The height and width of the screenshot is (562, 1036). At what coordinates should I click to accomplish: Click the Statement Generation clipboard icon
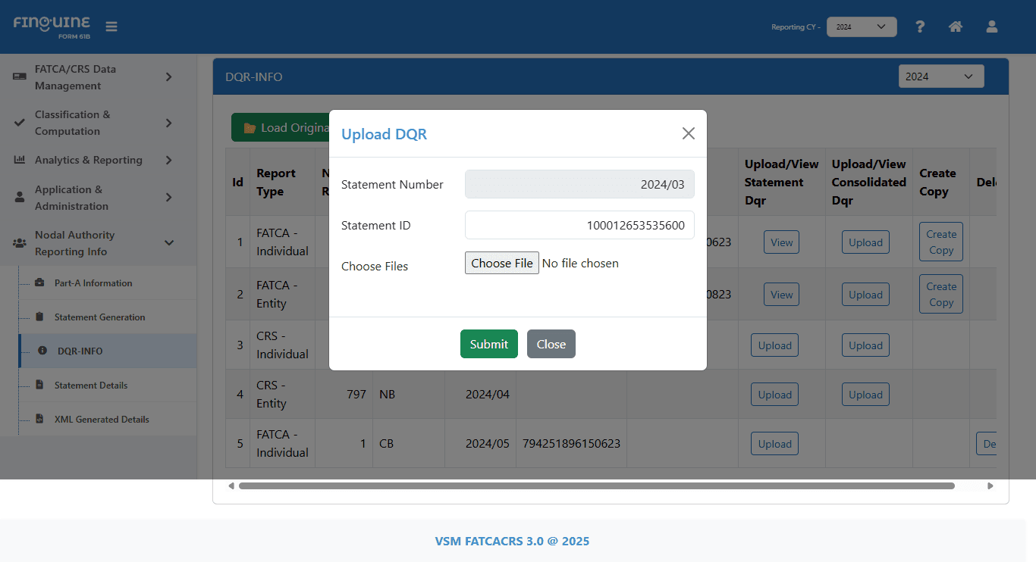click(x=39, y=317)
